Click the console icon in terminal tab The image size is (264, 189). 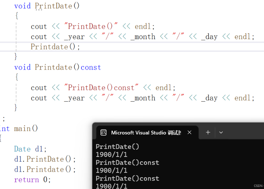point(103,133)
